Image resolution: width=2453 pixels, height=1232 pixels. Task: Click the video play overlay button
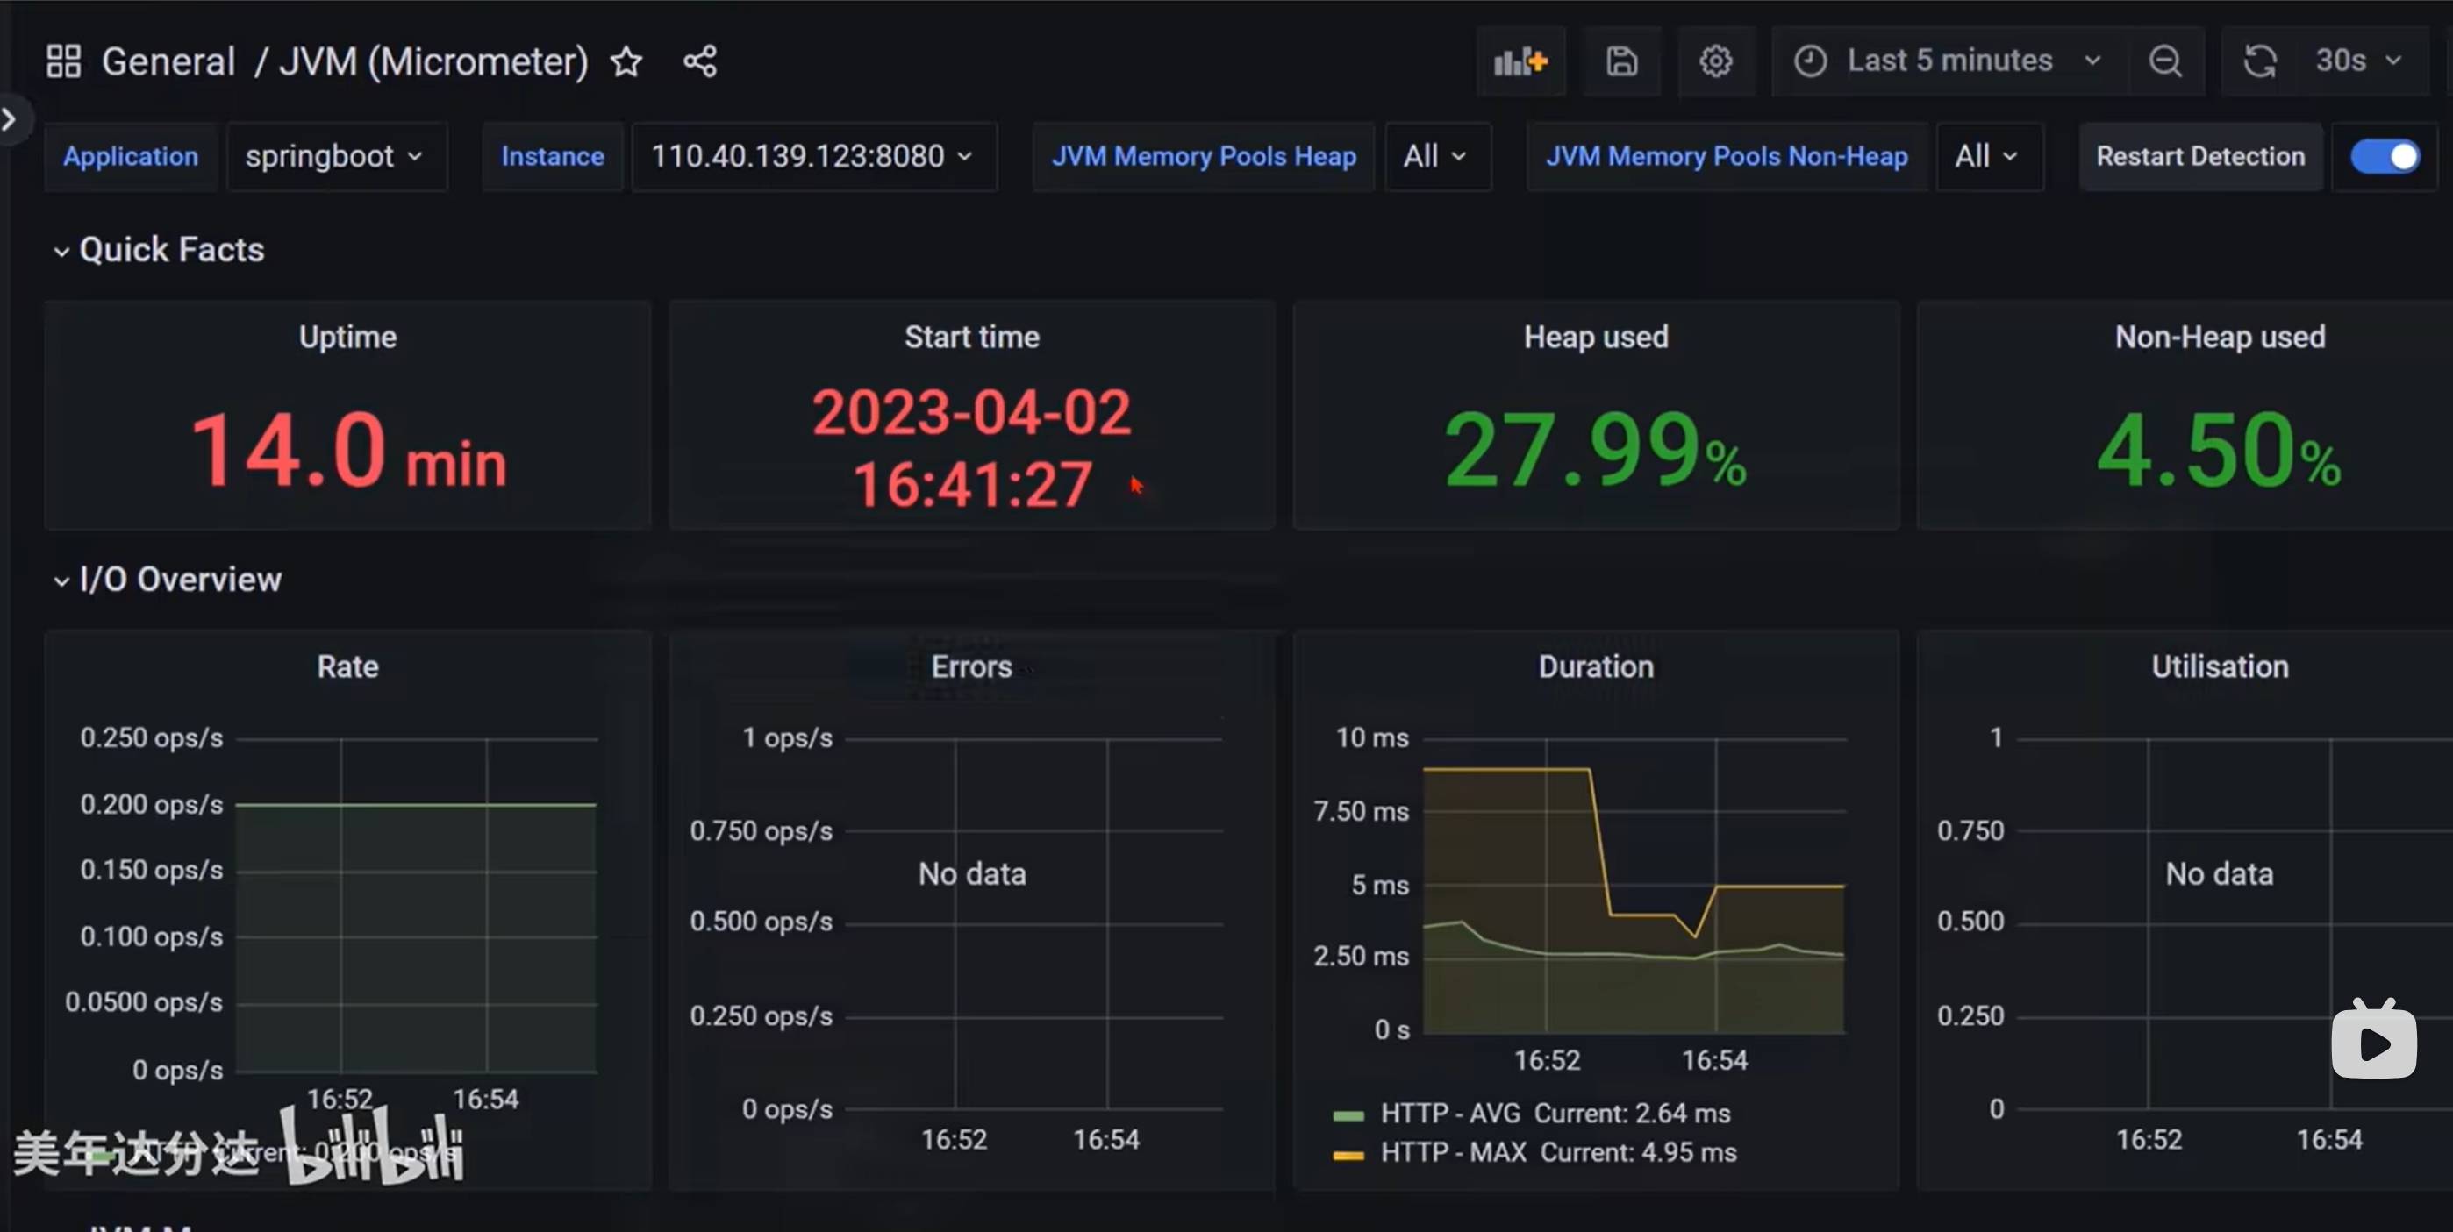(2373, 1043)
